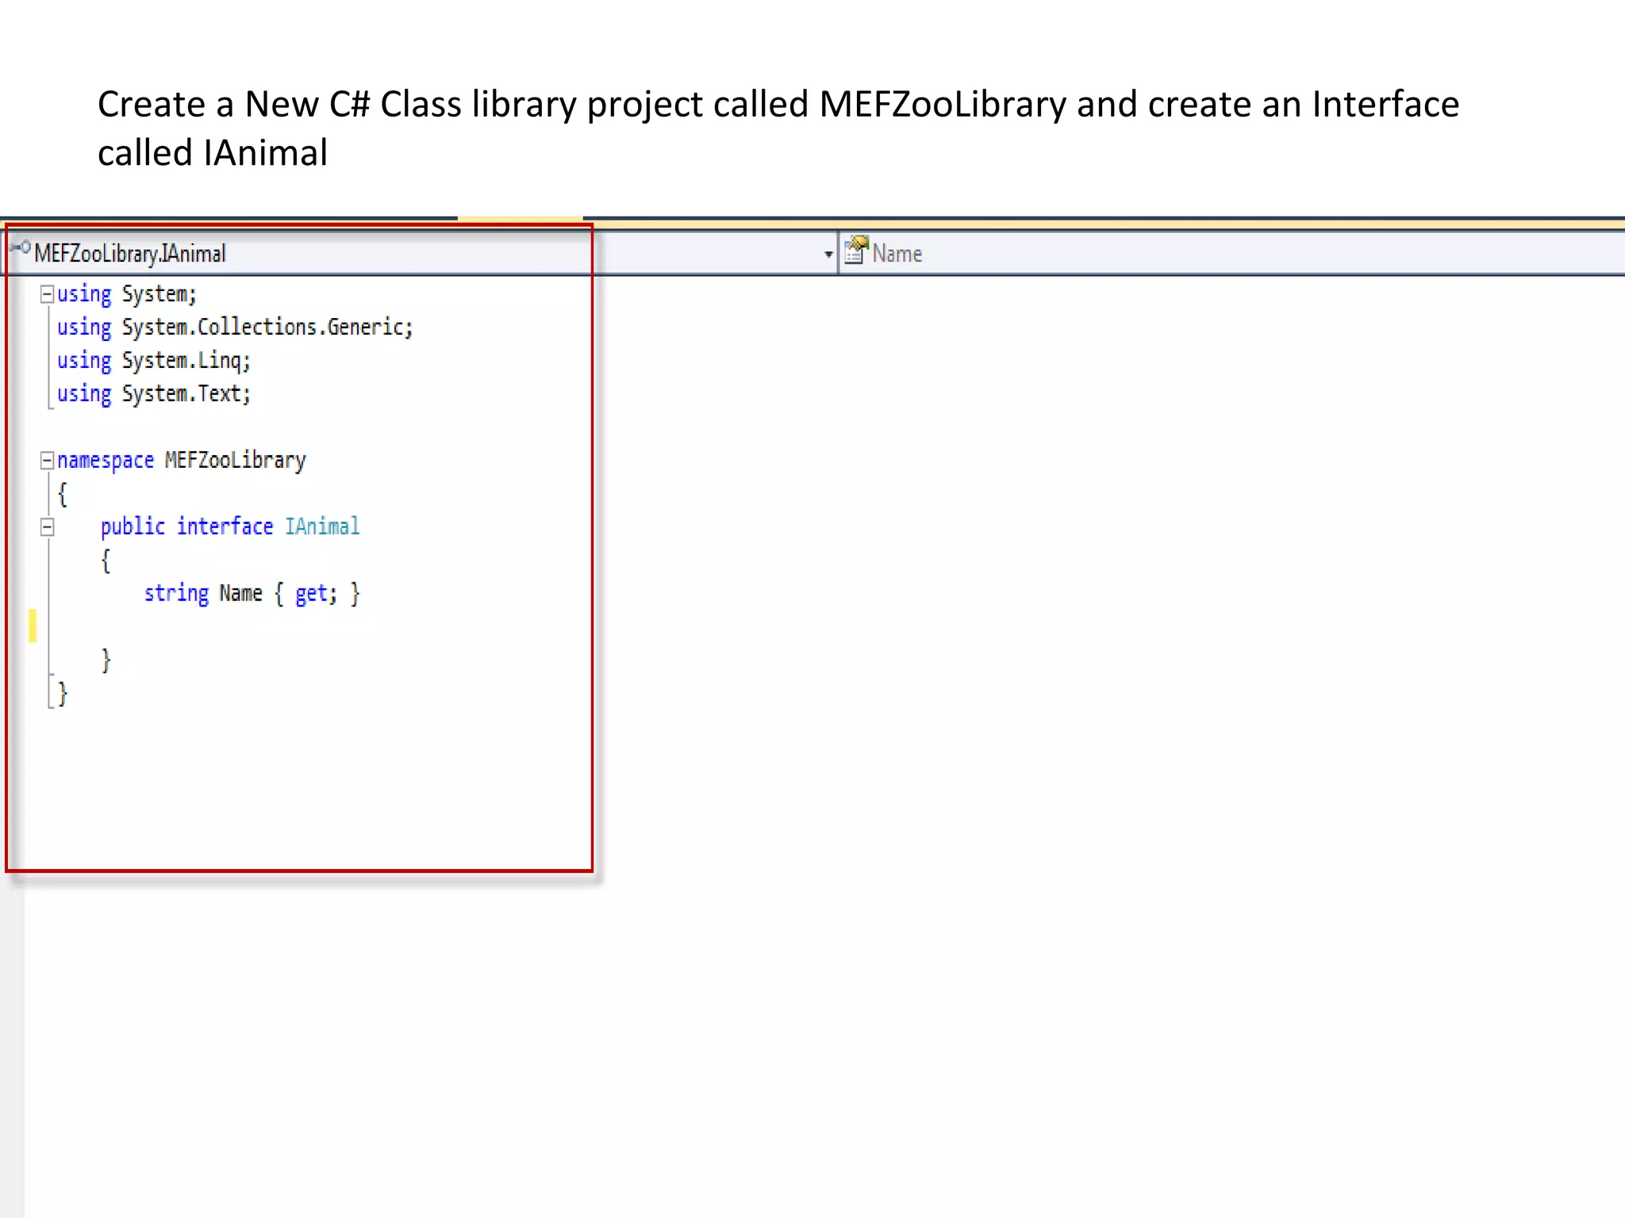Image resolution: width=1625 pixels, height=1218 pixels.
Task: Open the MEFZooLibrary.IAnimal type dropdown arrow
Action: click(x=828, y=255)
